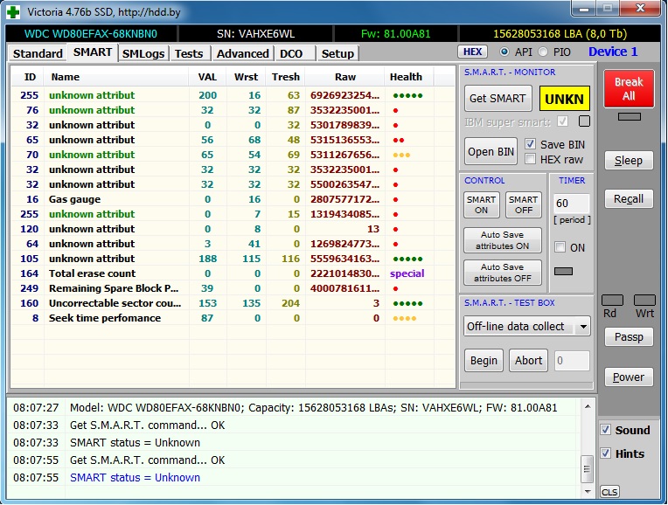Image resolution: width=668 pixels, height=505 pixels.
Task: Click the Rd indicator lamp
Action: [x=612, y=300]
